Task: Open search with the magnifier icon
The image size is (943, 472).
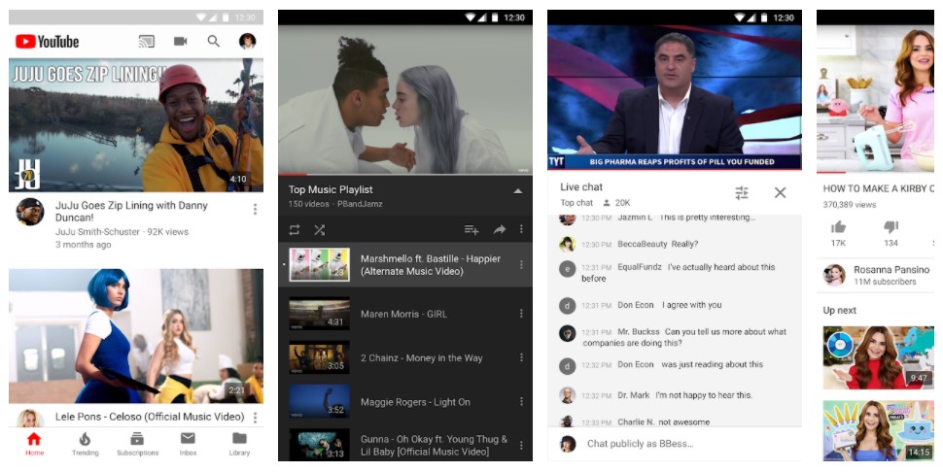Action: (214, 42)
